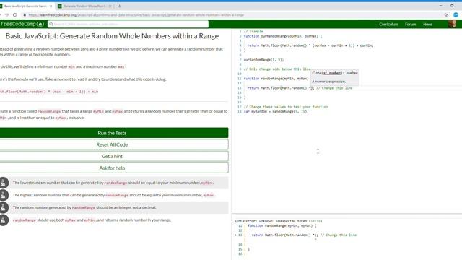The image size is (462, 260).
Task: Reload the page
Action: (x=14, y=14)
